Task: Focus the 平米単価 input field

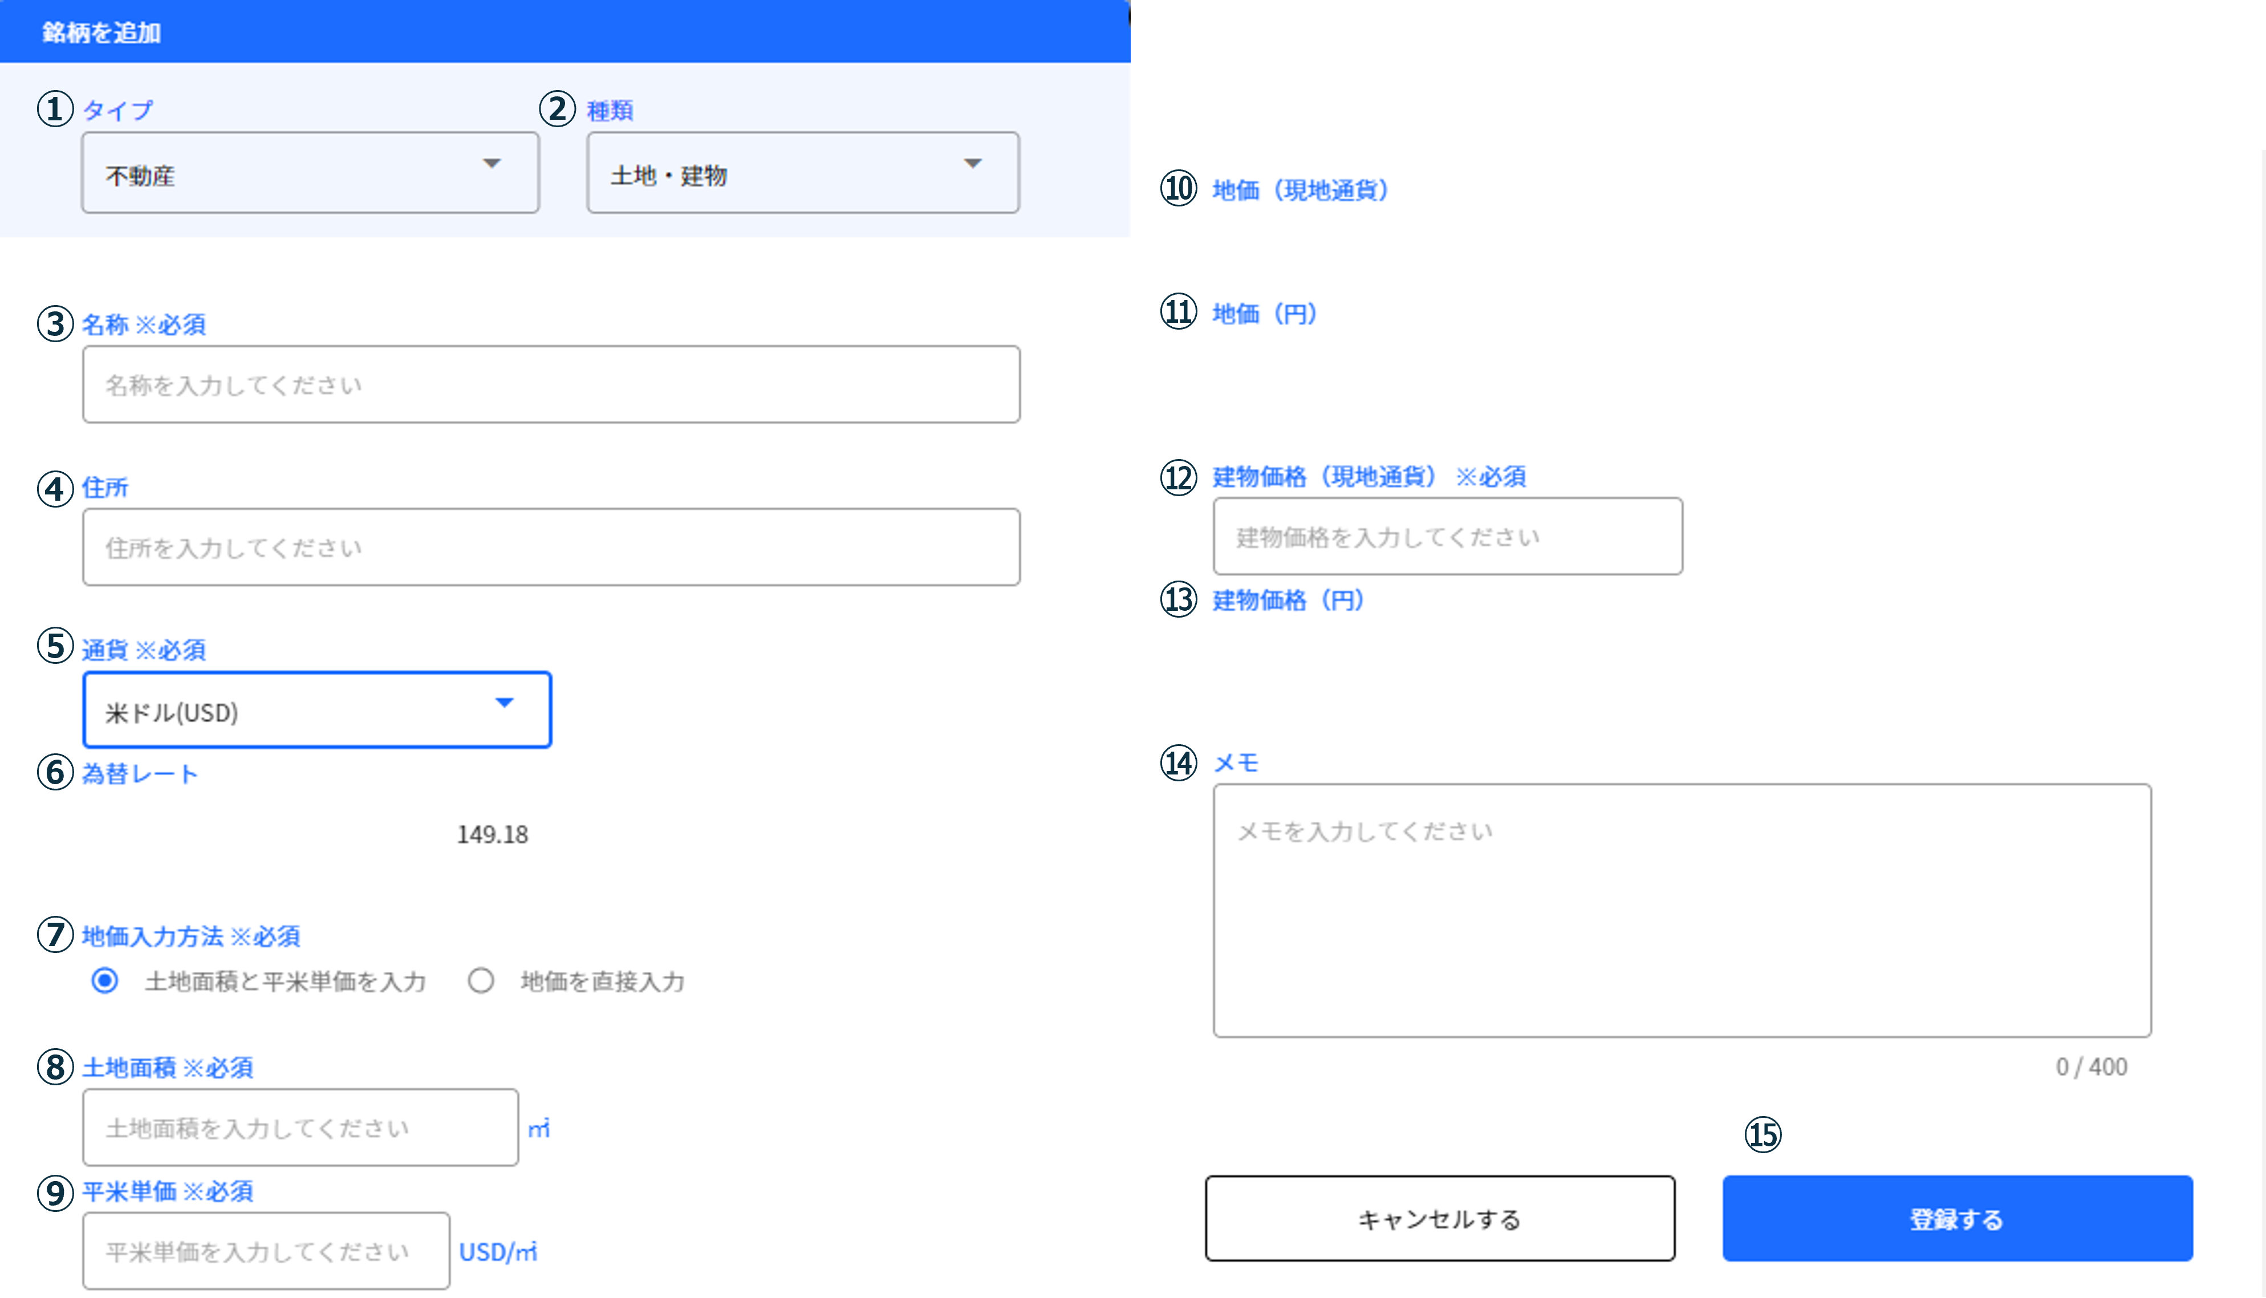Action: 266,1251
